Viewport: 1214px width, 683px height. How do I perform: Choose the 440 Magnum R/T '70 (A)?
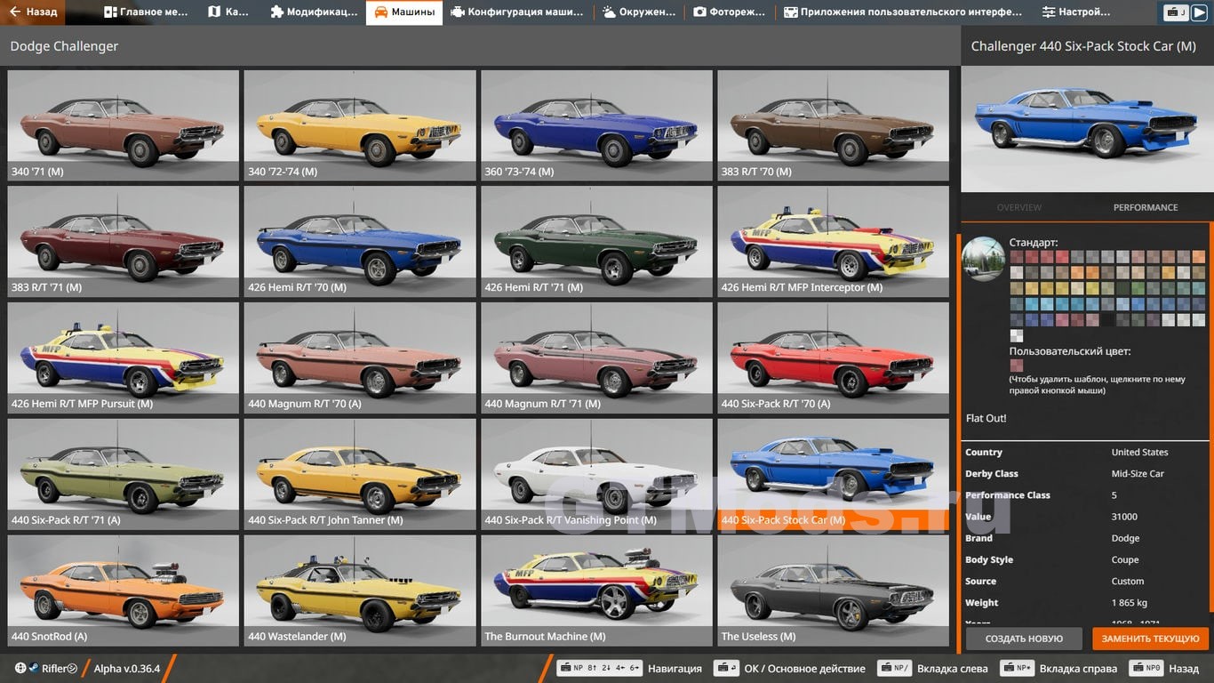click(359, 358)
